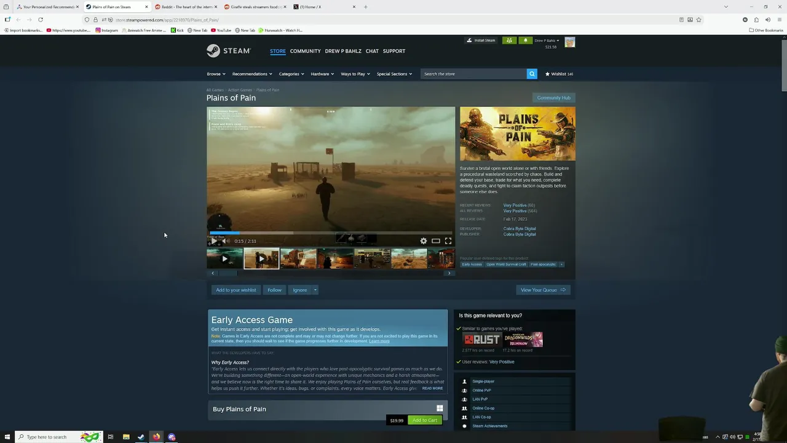This screenshot has width=787, height=443.
Task: Open Steam from the Windows taskbar
Action: 141,437
